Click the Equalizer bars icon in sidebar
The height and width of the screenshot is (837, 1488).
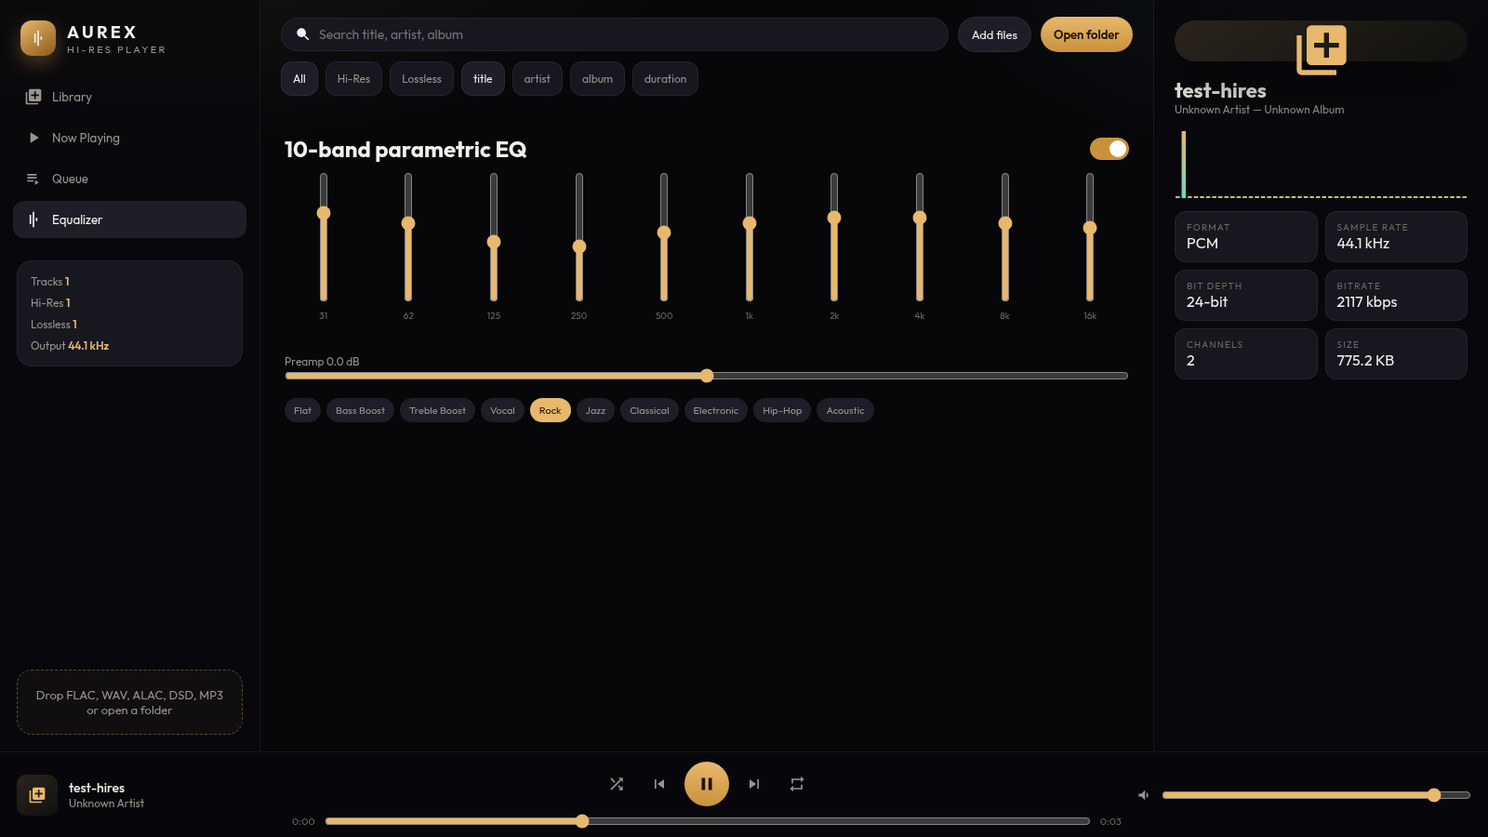point(33,219)
